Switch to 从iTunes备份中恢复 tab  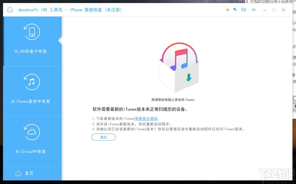[32, 91]
